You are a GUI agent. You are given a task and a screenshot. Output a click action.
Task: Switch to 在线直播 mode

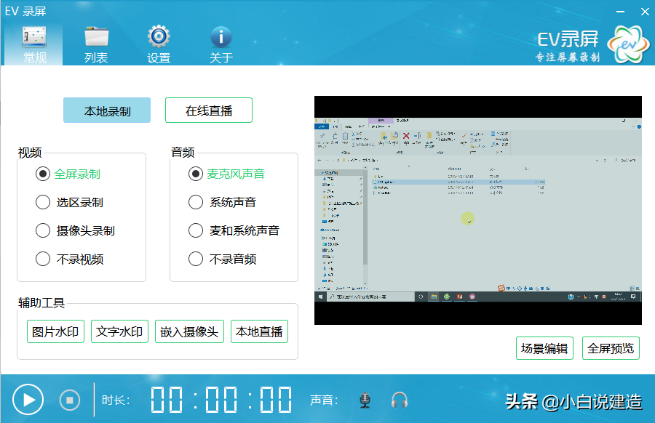(x=209, y=110)
